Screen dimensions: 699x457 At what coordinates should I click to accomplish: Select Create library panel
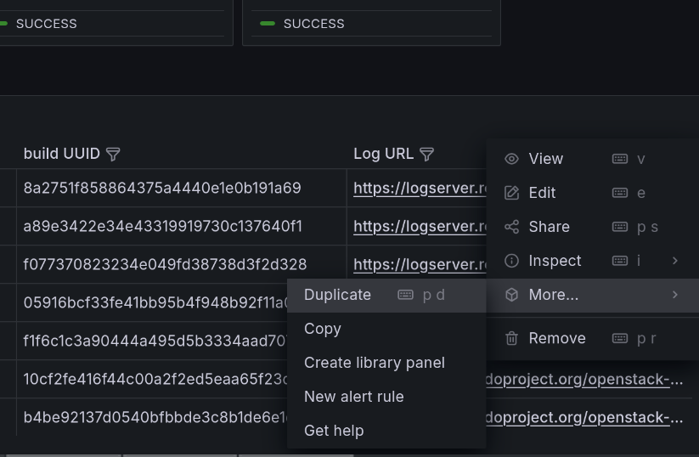coord(375,363)
